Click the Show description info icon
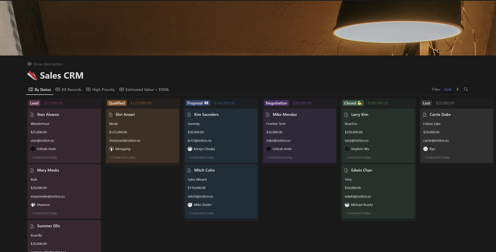Screen dimensions: 496x252 coord(30,64)
